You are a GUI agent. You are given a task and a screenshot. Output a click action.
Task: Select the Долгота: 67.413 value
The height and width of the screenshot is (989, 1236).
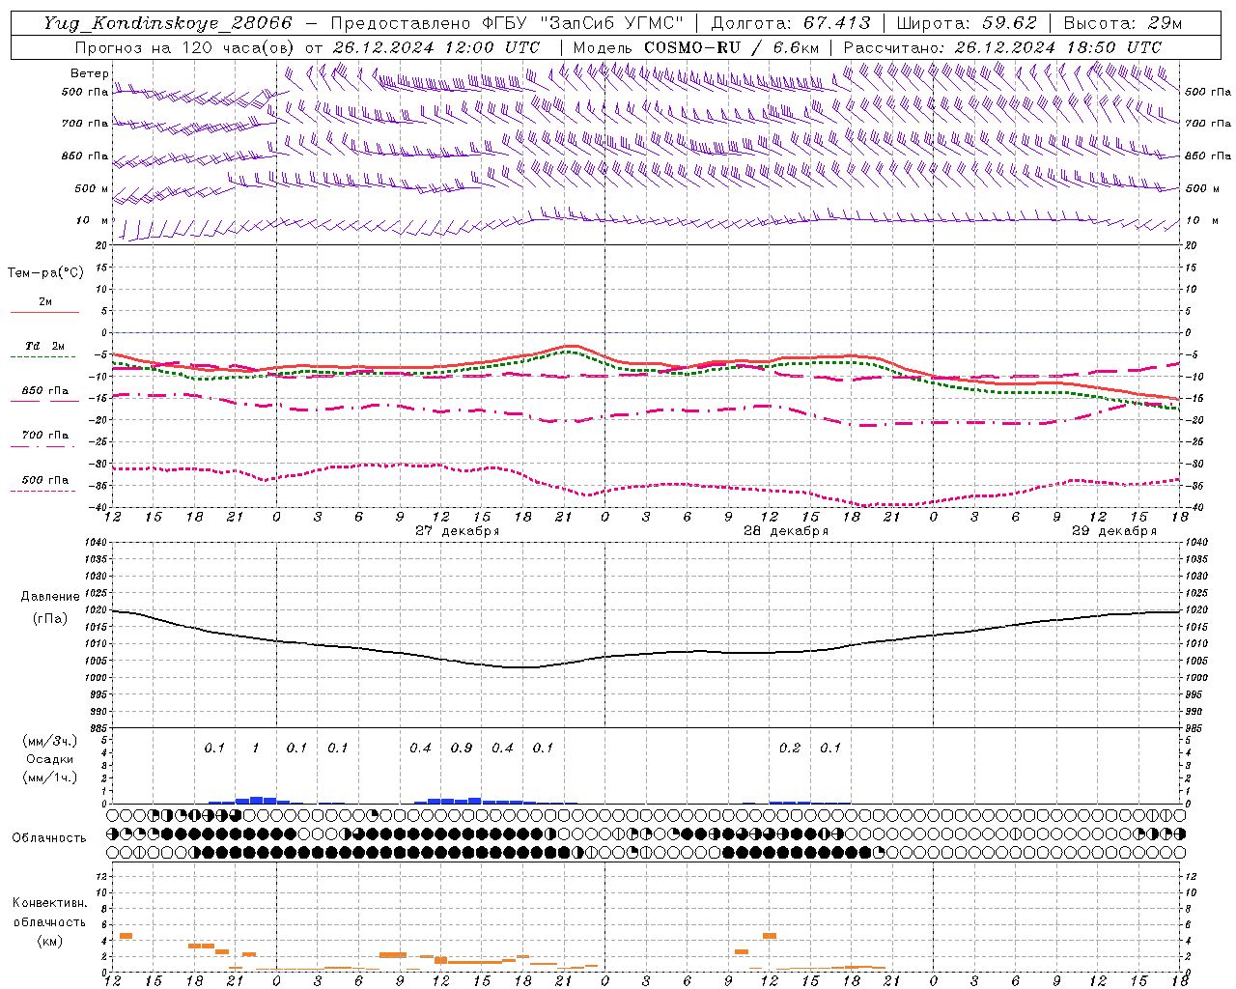tap(791, 23)
